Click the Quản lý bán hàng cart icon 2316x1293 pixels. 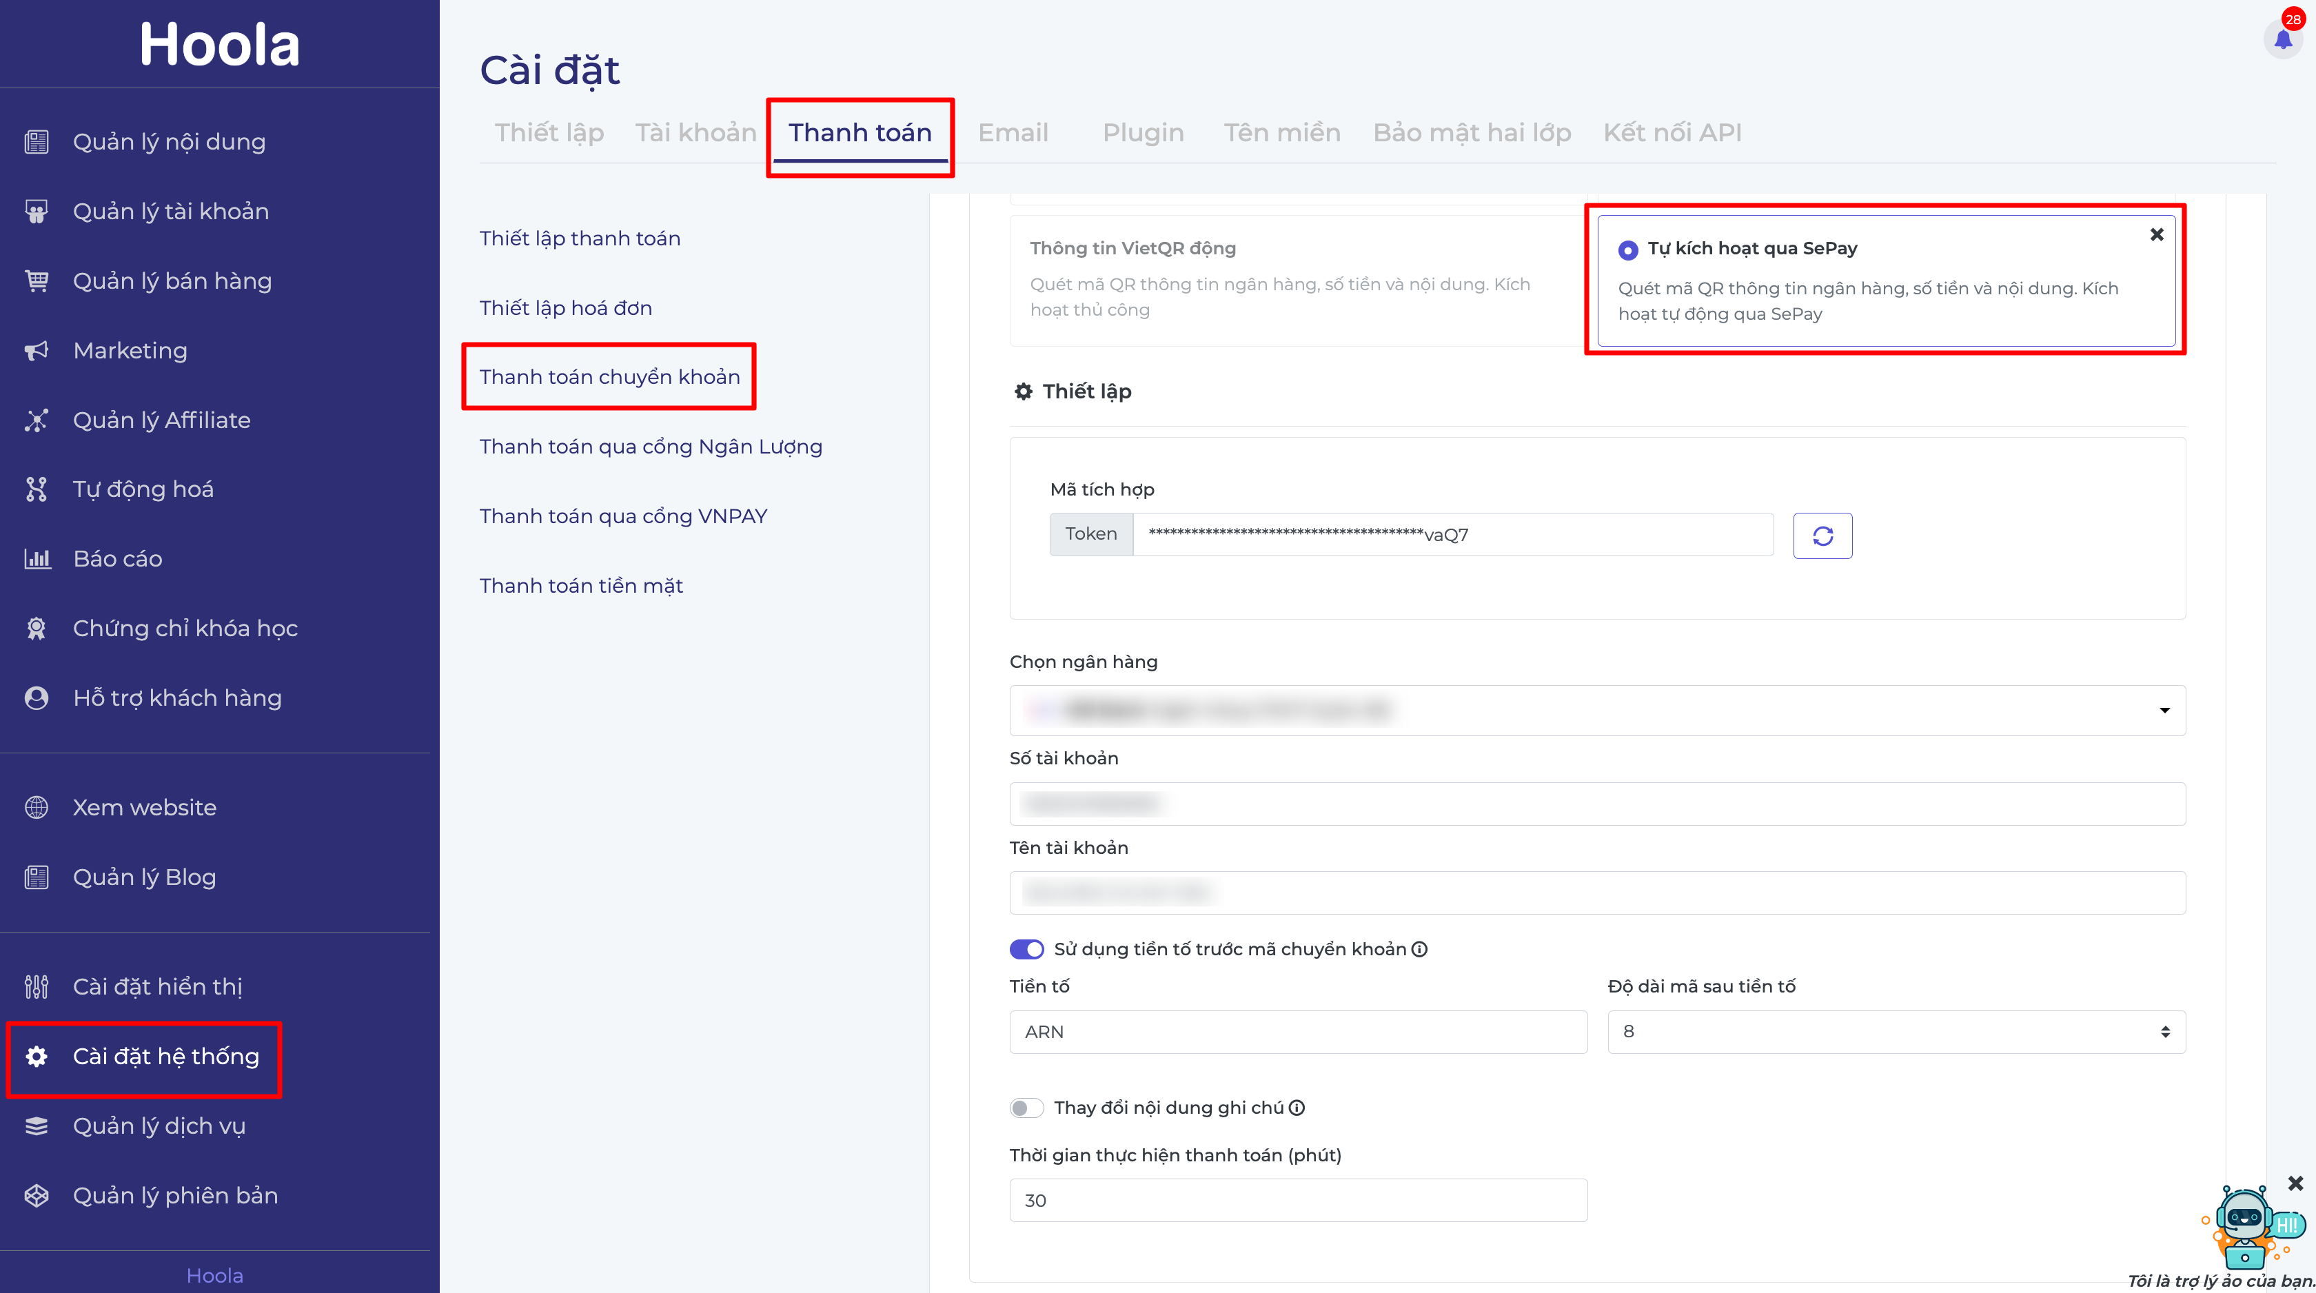36,281
